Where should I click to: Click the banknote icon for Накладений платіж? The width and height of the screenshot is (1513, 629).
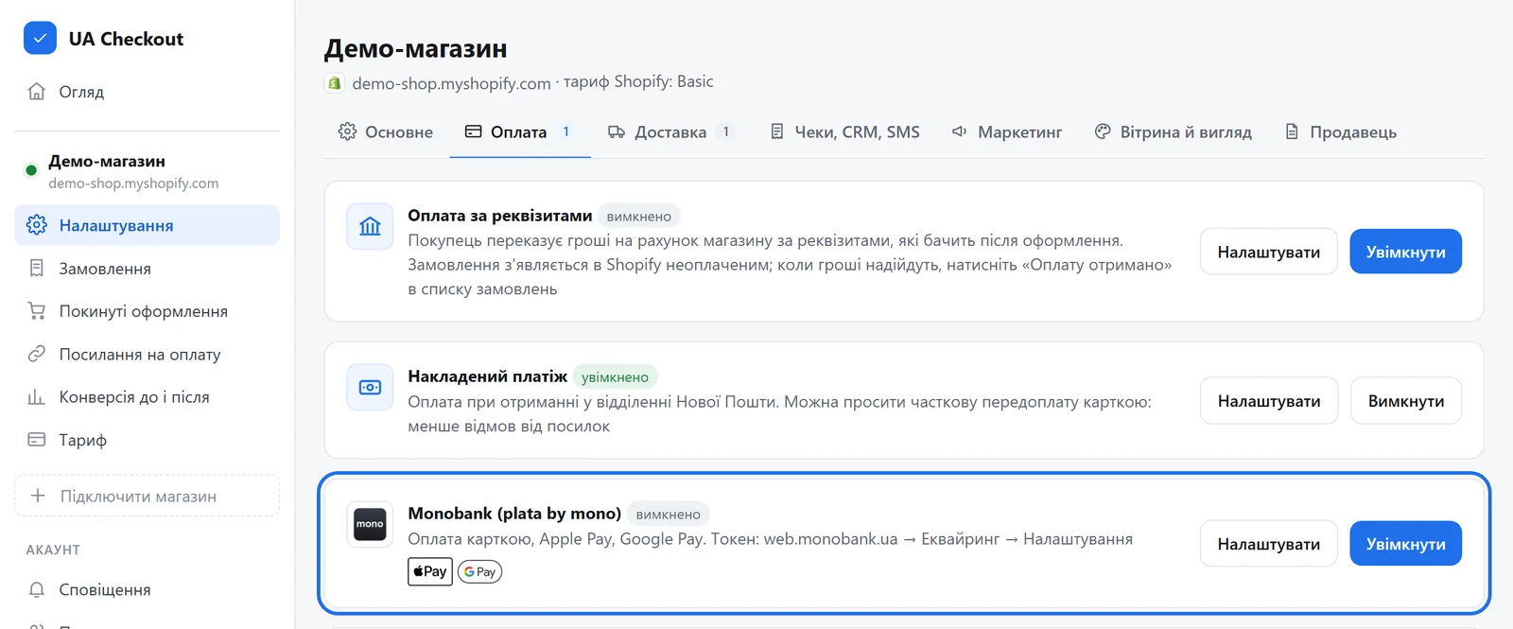[x=370, y=387]
